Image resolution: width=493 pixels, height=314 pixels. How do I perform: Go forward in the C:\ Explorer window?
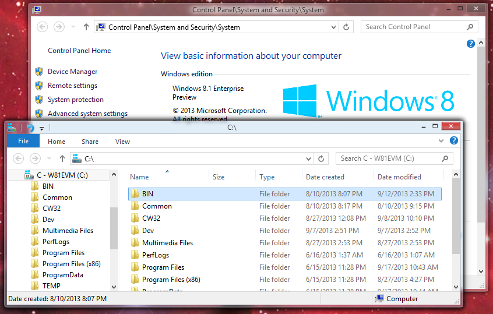[x=35, y=158]
